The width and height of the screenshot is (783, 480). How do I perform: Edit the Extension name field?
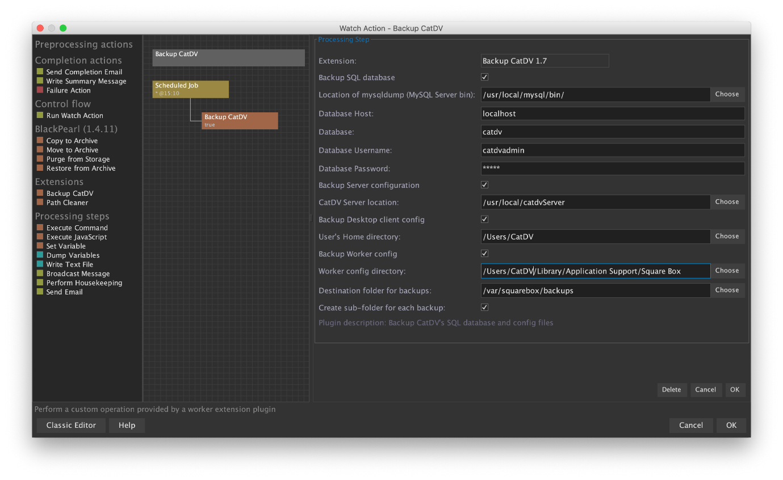tap(545, 61)
